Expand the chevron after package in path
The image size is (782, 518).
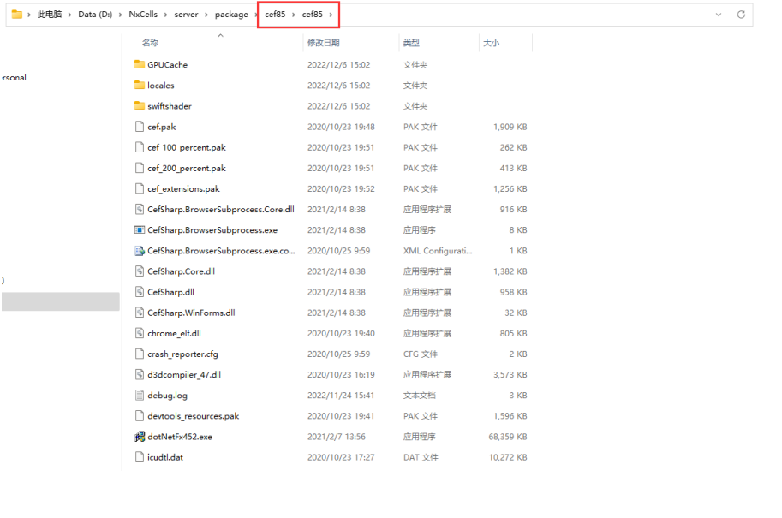(256, 15)
